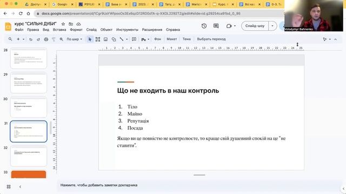The width and height of the screenshot is (346, 194).
Task: Click the Тема theme button
Action: (x=187, y=39)
